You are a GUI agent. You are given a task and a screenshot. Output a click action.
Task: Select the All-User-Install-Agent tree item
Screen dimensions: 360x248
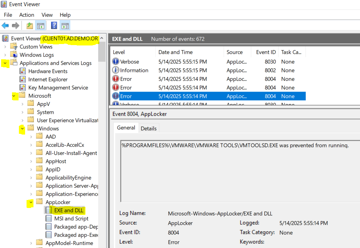(x=71, y=153)
